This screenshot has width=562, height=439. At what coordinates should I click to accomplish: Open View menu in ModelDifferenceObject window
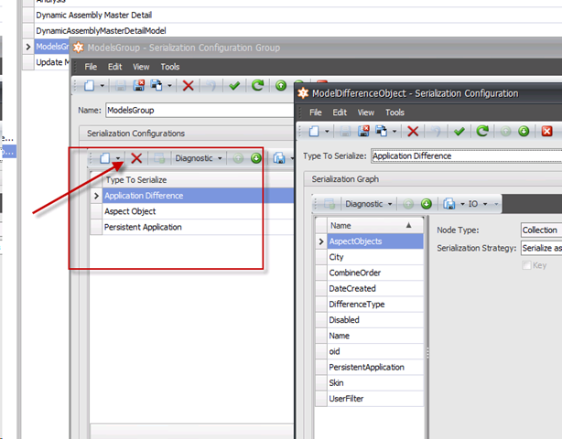point(366,112)
